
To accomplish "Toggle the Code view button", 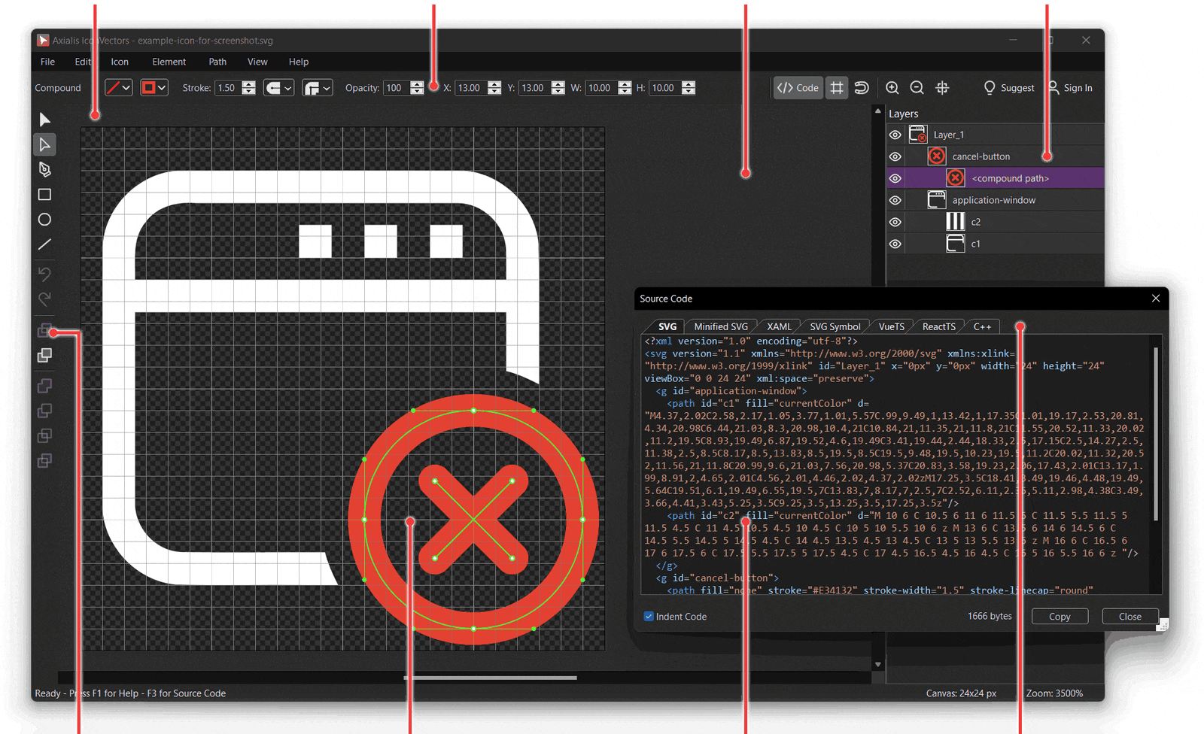I will pyautogui.click(x=798, y=88).
